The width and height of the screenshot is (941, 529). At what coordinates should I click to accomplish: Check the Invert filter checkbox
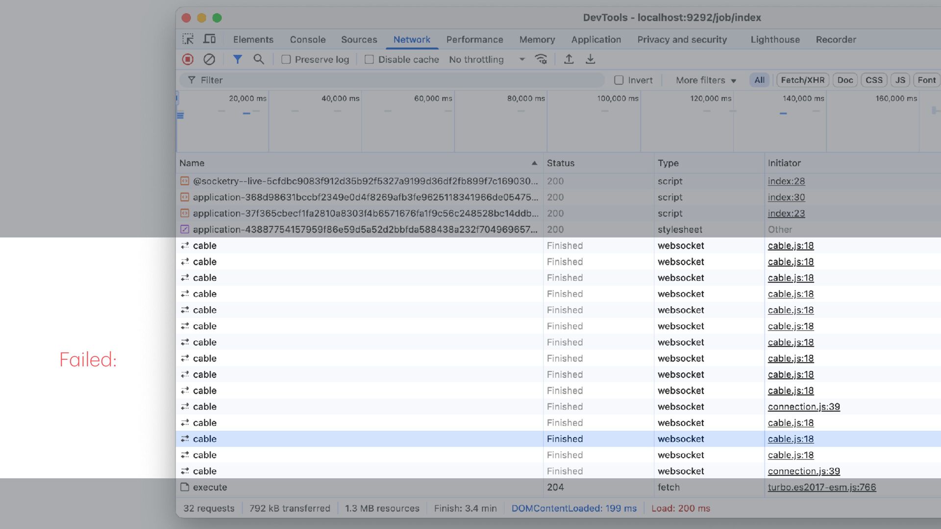tap(619, 80)
